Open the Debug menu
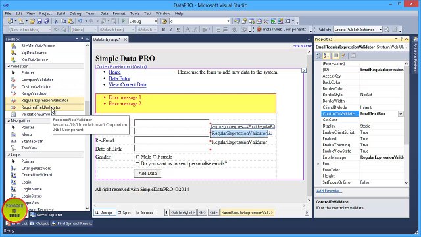The image size is (421, 237). click(x=75, y=13)
